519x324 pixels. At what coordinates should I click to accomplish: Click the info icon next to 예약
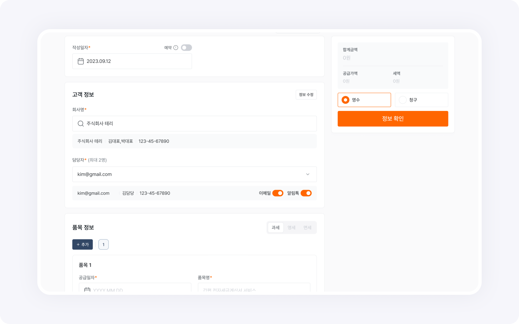[175, 48]
